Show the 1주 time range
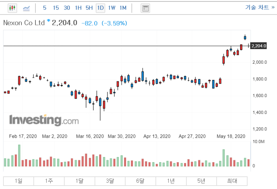This screenshot has width=277, height=189. [49, 181]
